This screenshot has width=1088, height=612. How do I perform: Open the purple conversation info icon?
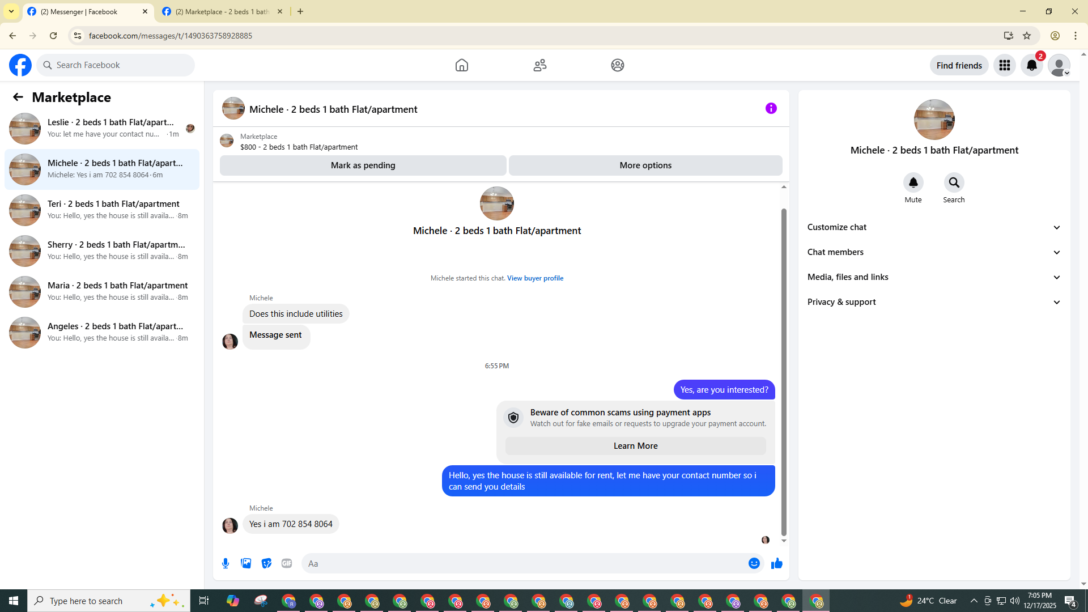(x=771, y=108)
